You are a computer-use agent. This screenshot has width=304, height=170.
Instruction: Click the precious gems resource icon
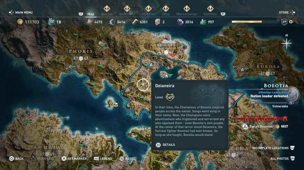click(203, 22)
